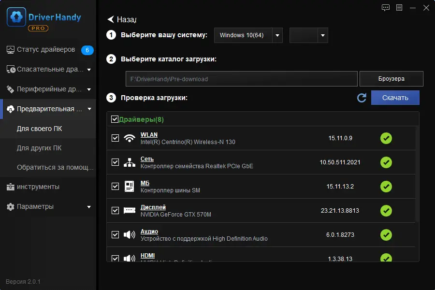This screenshot has height=290, width=435.
Task: Click the green status check for Дисплей driver
Action: point(386,211)
